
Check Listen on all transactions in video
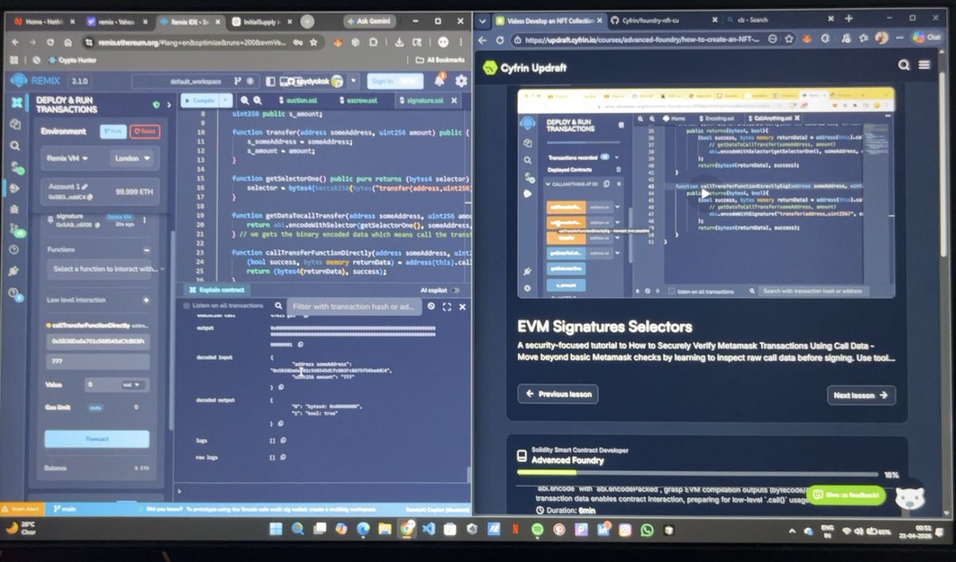coord(672,291)
